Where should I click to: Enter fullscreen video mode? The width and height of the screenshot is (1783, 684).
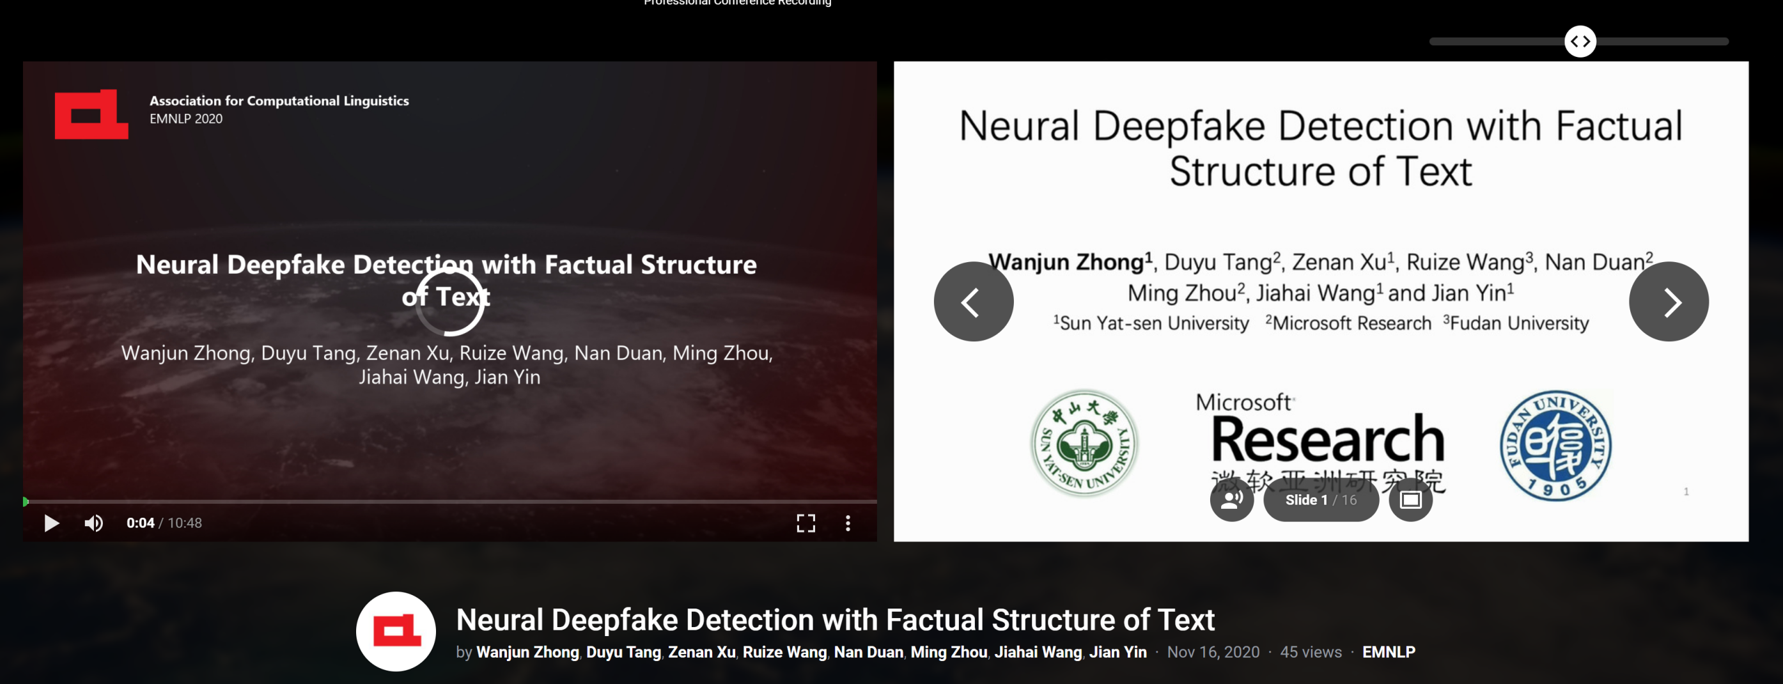click(805, 523)
